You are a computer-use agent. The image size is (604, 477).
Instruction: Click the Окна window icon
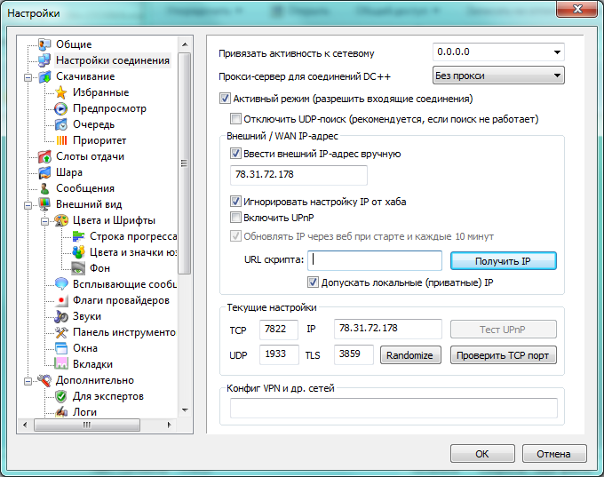pos(61,348)
